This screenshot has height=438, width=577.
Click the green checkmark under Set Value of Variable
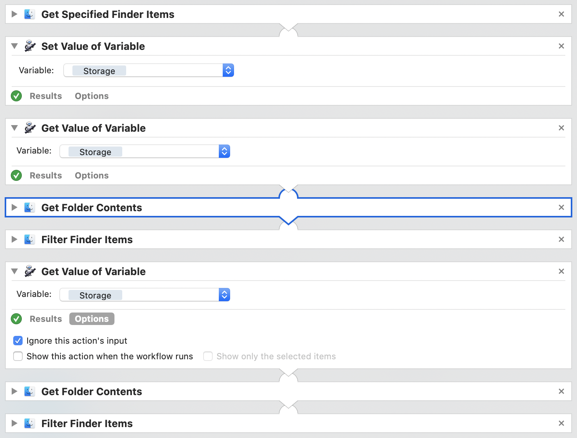pyautogui.click(x=16, y=96)
